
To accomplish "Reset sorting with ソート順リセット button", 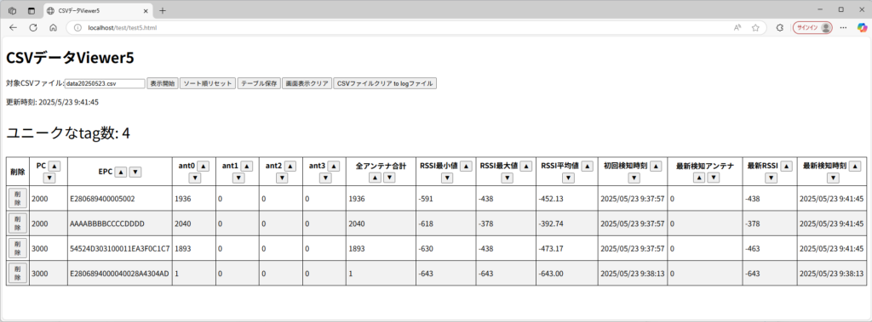I will [208, 83].
